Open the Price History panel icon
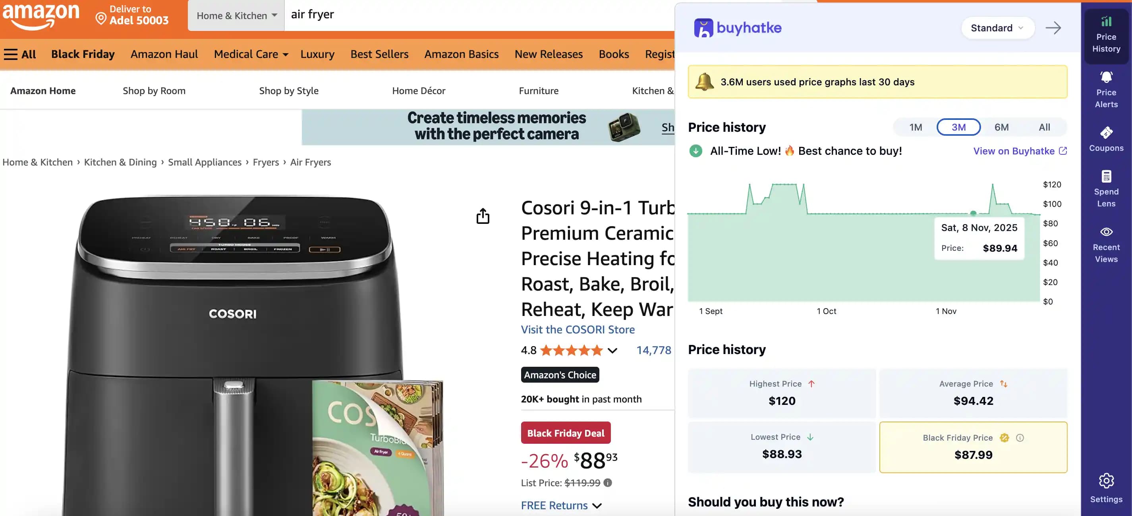 [x=1106, y=33]
